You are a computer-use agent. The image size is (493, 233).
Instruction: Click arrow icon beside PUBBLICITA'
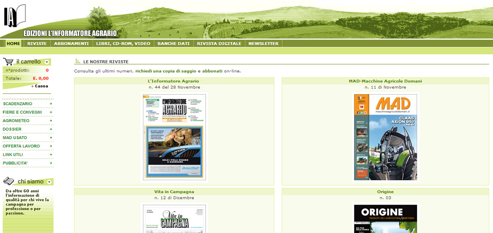tap(51, 163)
